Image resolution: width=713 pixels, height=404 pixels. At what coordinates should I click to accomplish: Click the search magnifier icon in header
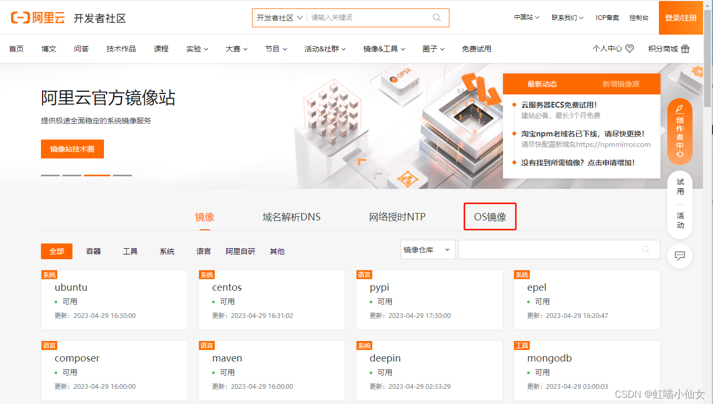[437, 18]
